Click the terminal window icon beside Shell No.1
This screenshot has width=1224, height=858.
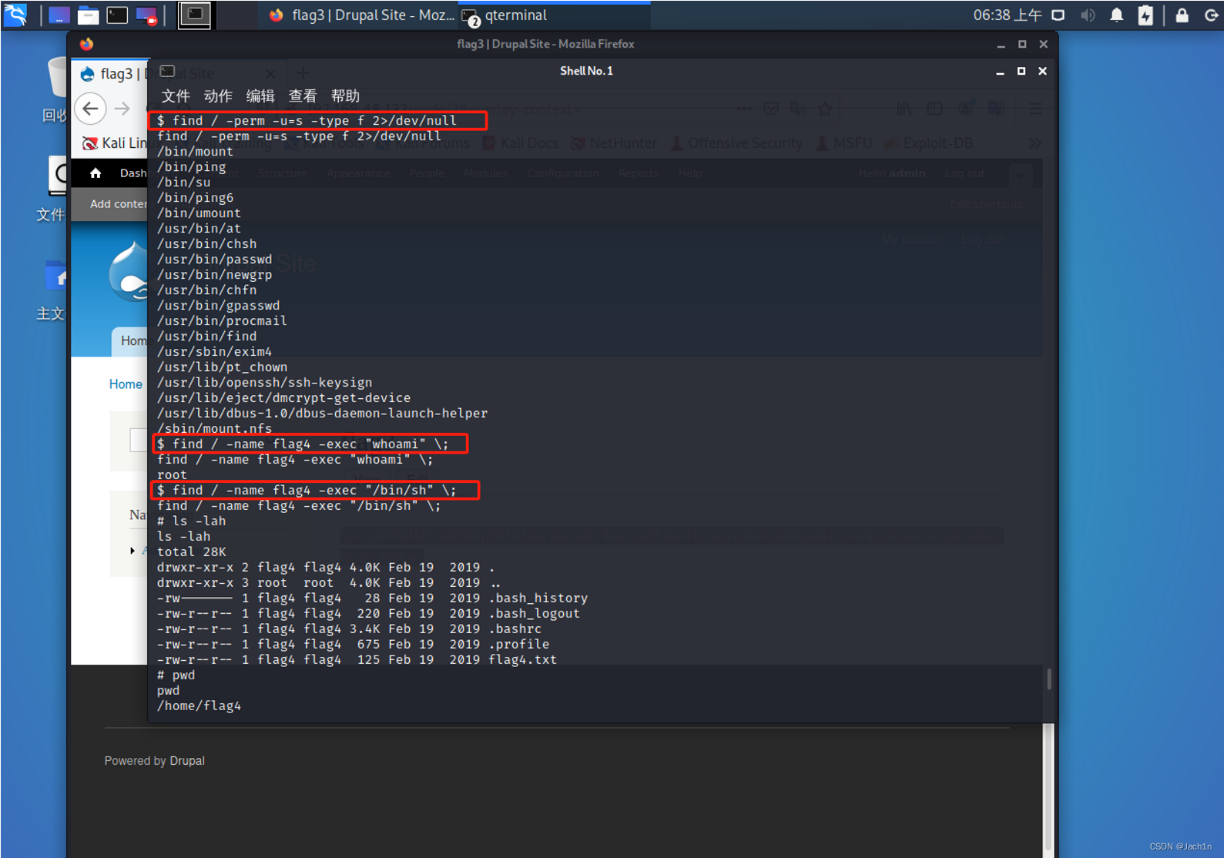tap(167, 71)
